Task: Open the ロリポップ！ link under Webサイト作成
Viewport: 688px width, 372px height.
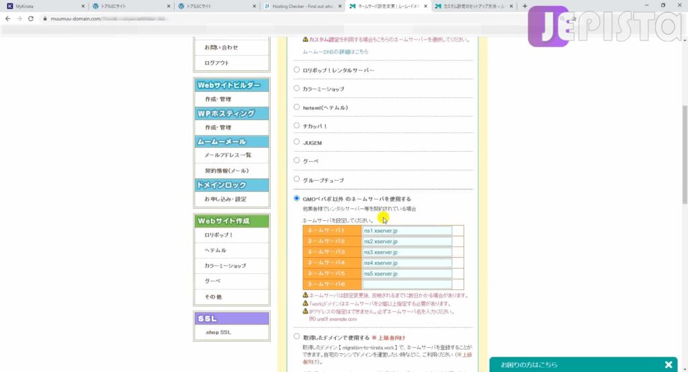Action: coord(219,235)
